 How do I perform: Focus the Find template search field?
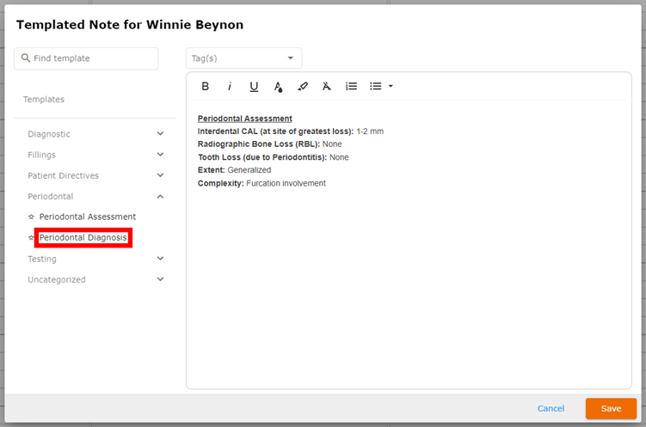click(86, 58)
